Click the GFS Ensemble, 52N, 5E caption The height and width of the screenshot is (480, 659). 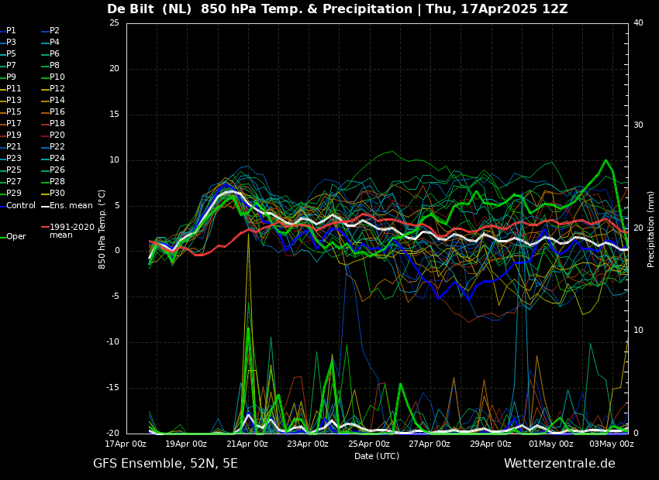coord(165,464)
